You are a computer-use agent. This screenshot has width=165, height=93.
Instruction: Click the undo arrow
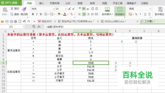tap(24, 21)
